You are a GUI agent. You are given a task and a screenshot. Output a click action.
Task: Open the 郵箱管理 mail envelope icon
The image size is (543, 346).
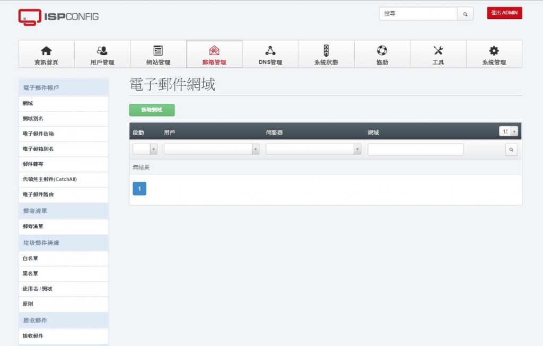[214, 51]
